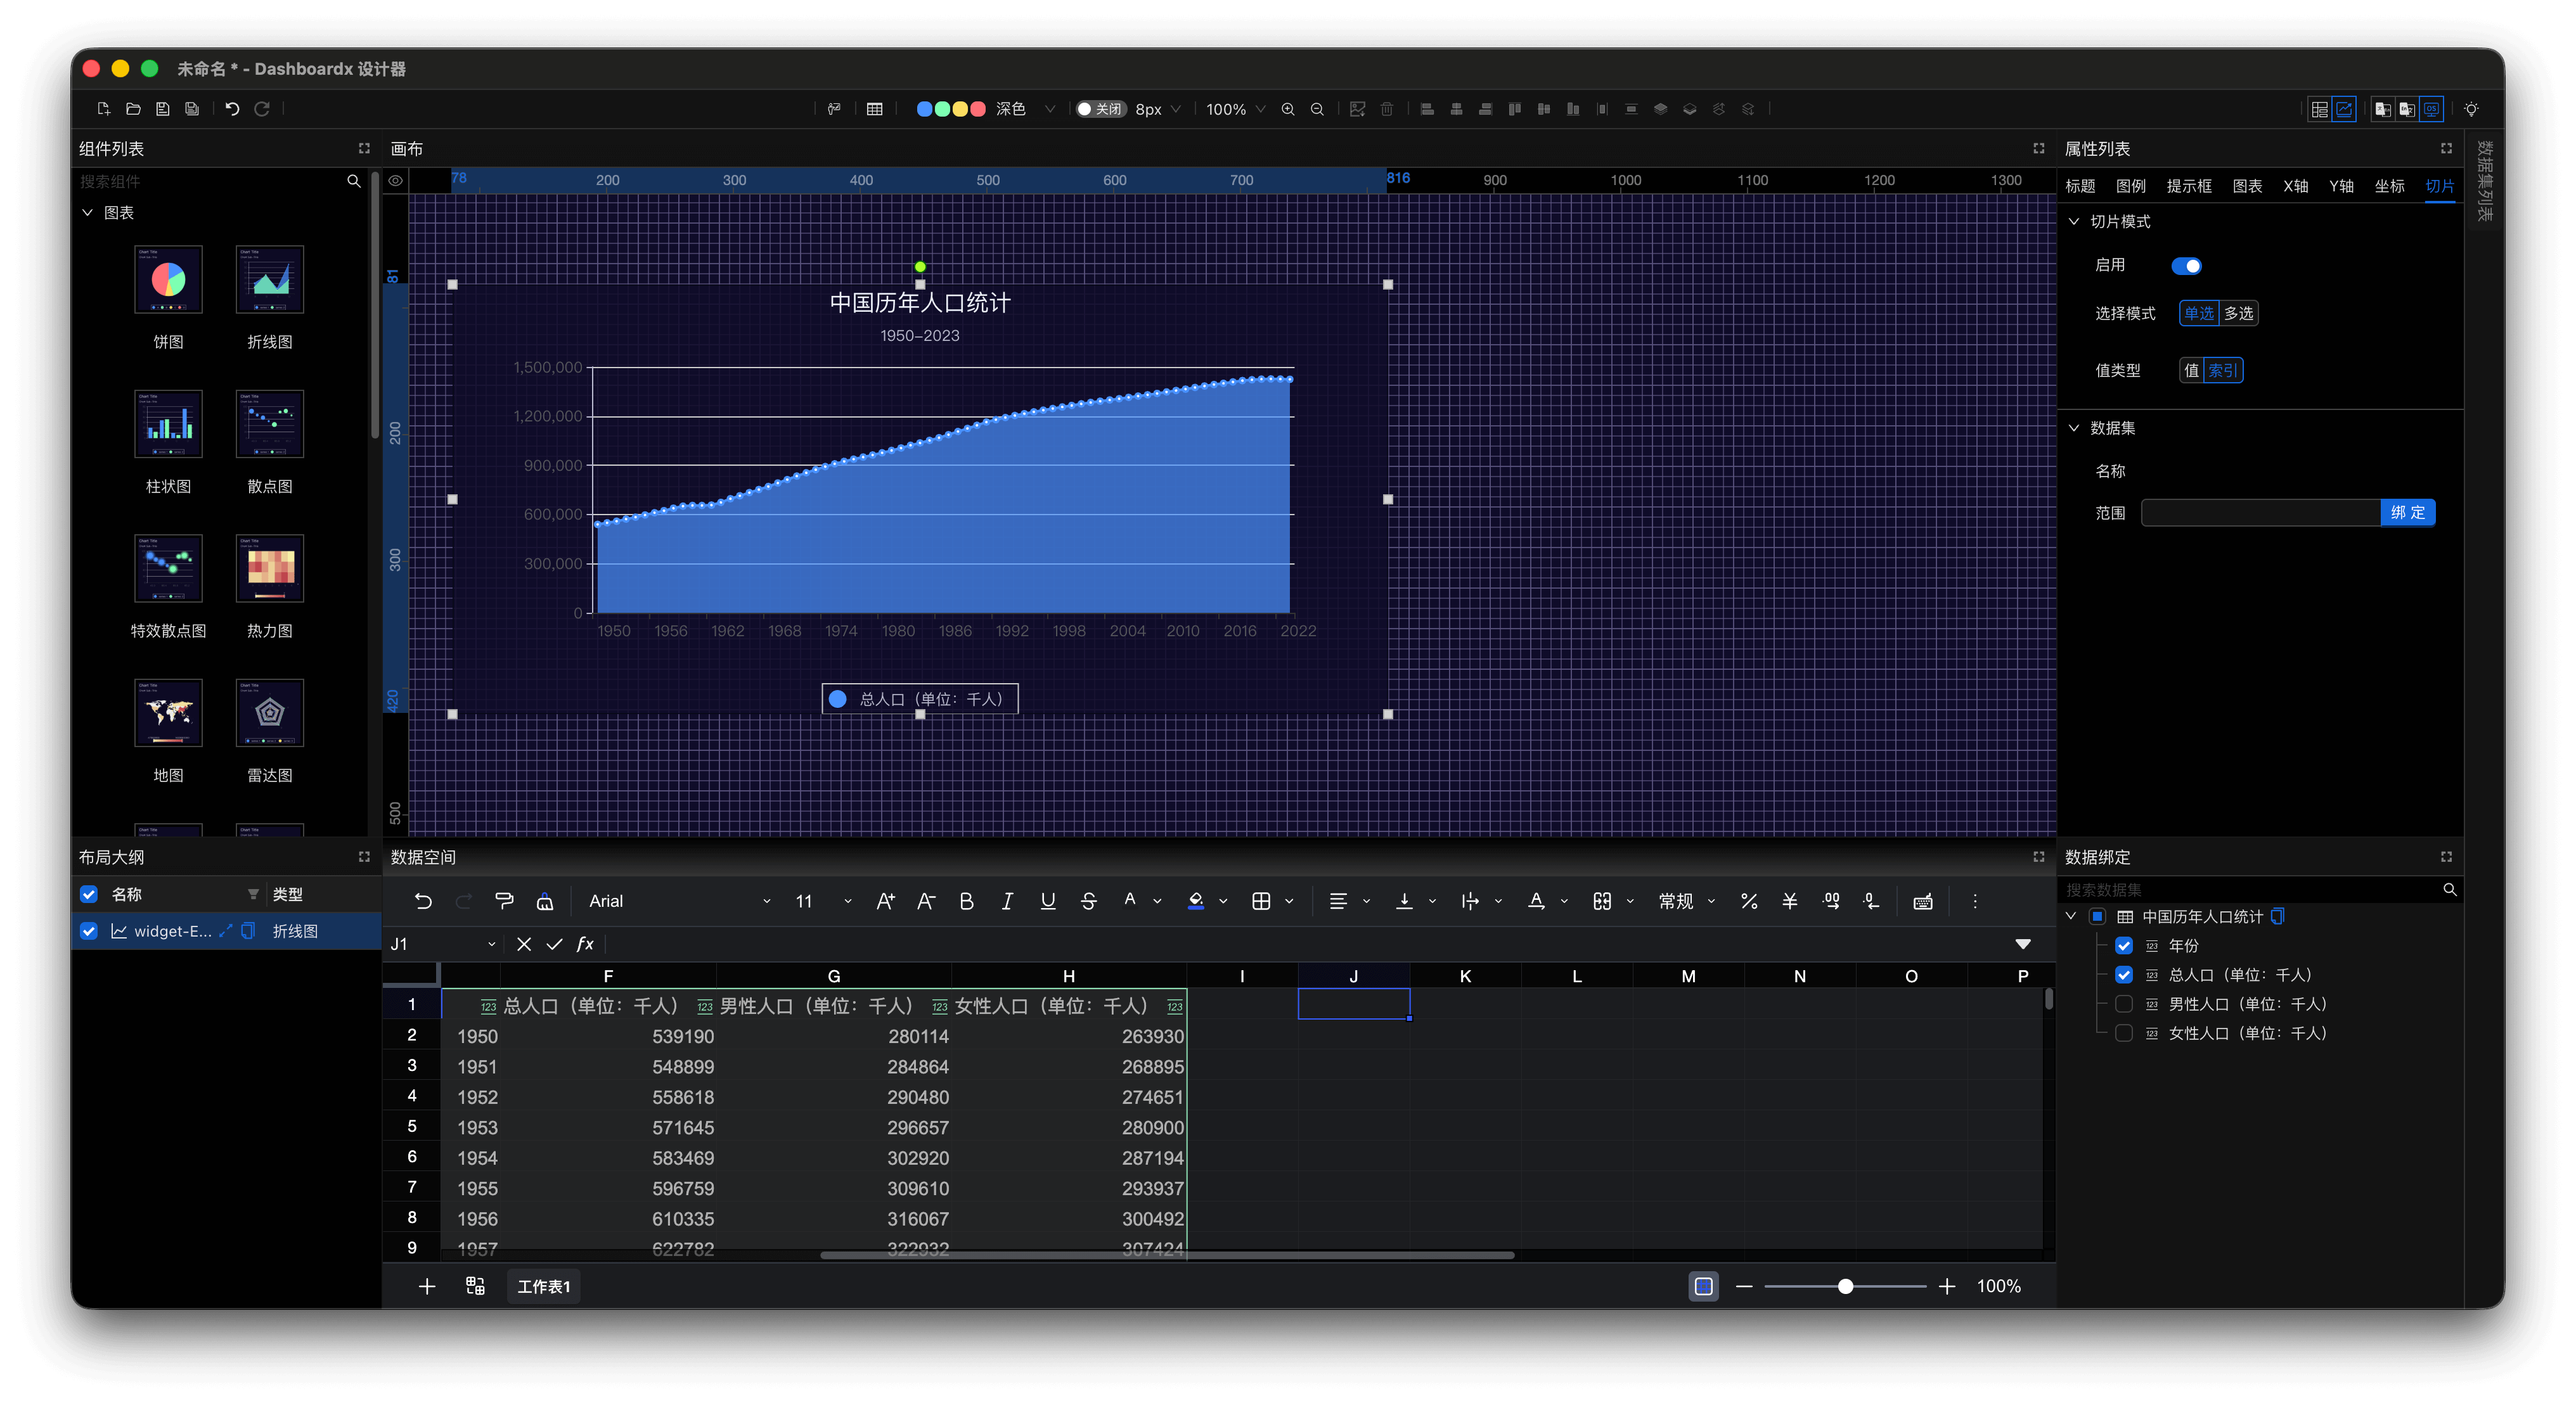Click the spreadsheet zoom slider handle
2576x1403 pixels.
click(1845, 1286)
